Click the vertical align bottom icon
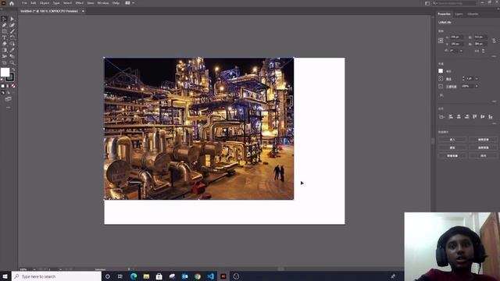The image size is (500, 281). pos(491,116)
